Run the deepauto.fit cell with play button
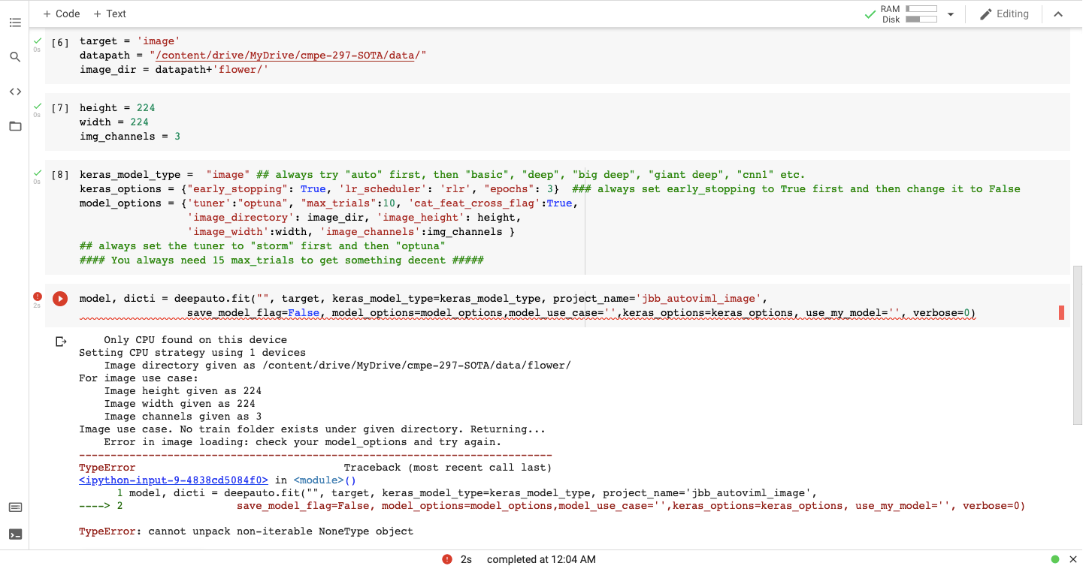Screen dimensions: 1083x578 60,299
